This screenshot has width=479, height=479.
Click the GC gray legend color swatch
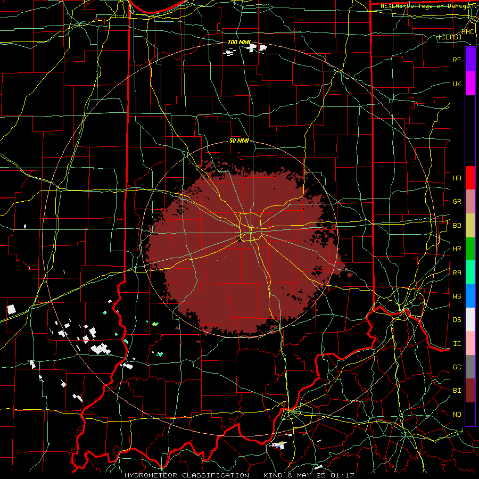[x=470, y=367]
